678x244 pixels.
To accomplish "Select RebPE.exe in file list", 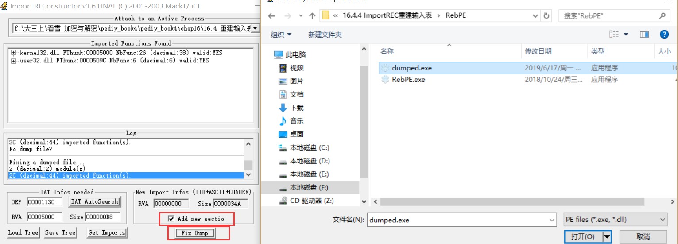I will click(408, 80).
